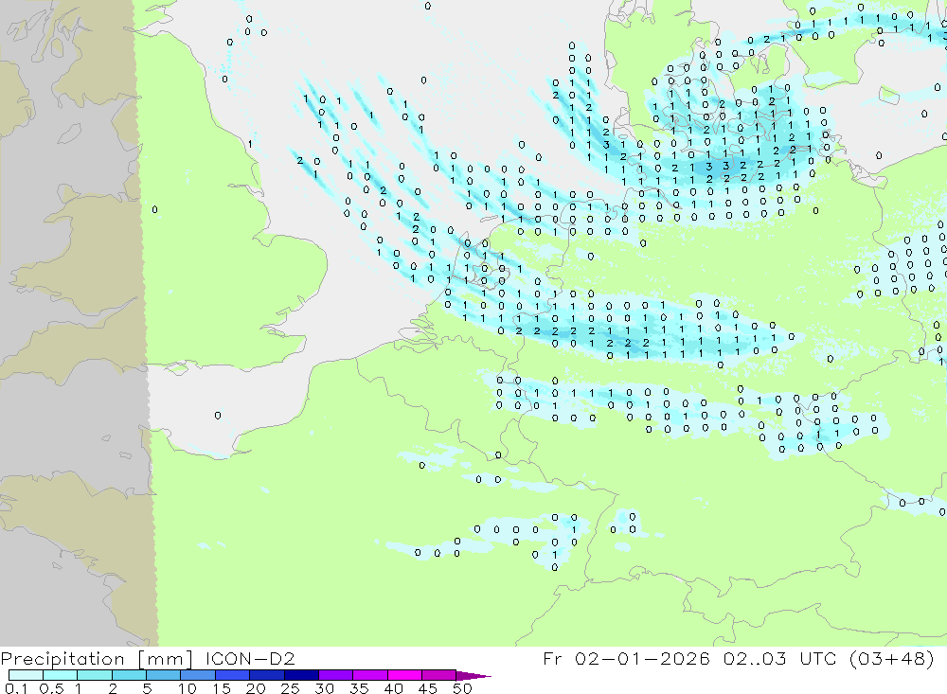The image size is (947, 694).
Task: Select the 15–20 mm legend swatch
Action: coord(232,675)
